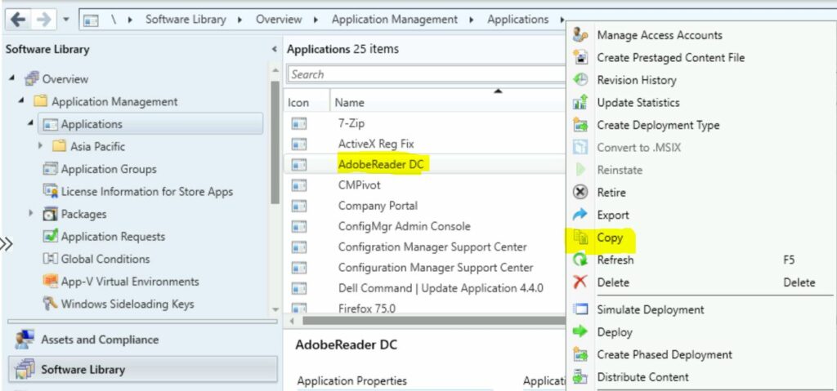Choose Export from the context menu
Image resolution: width=837 pixels, height=391 pixels.
coord(613,215)
